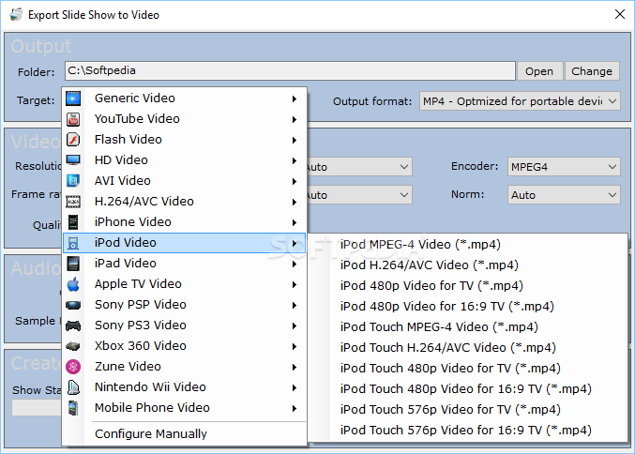Expand the Frame rate Auto dropdown
Viewport: 635px width, 454px height.
pos(359,195)
